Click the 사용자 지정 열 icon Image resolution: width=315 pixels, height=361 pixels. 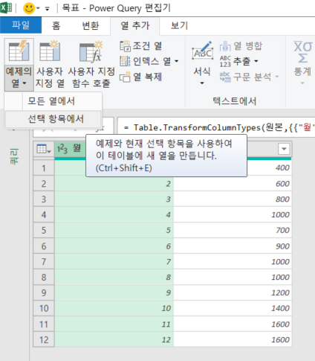click(x=50, y=51)
